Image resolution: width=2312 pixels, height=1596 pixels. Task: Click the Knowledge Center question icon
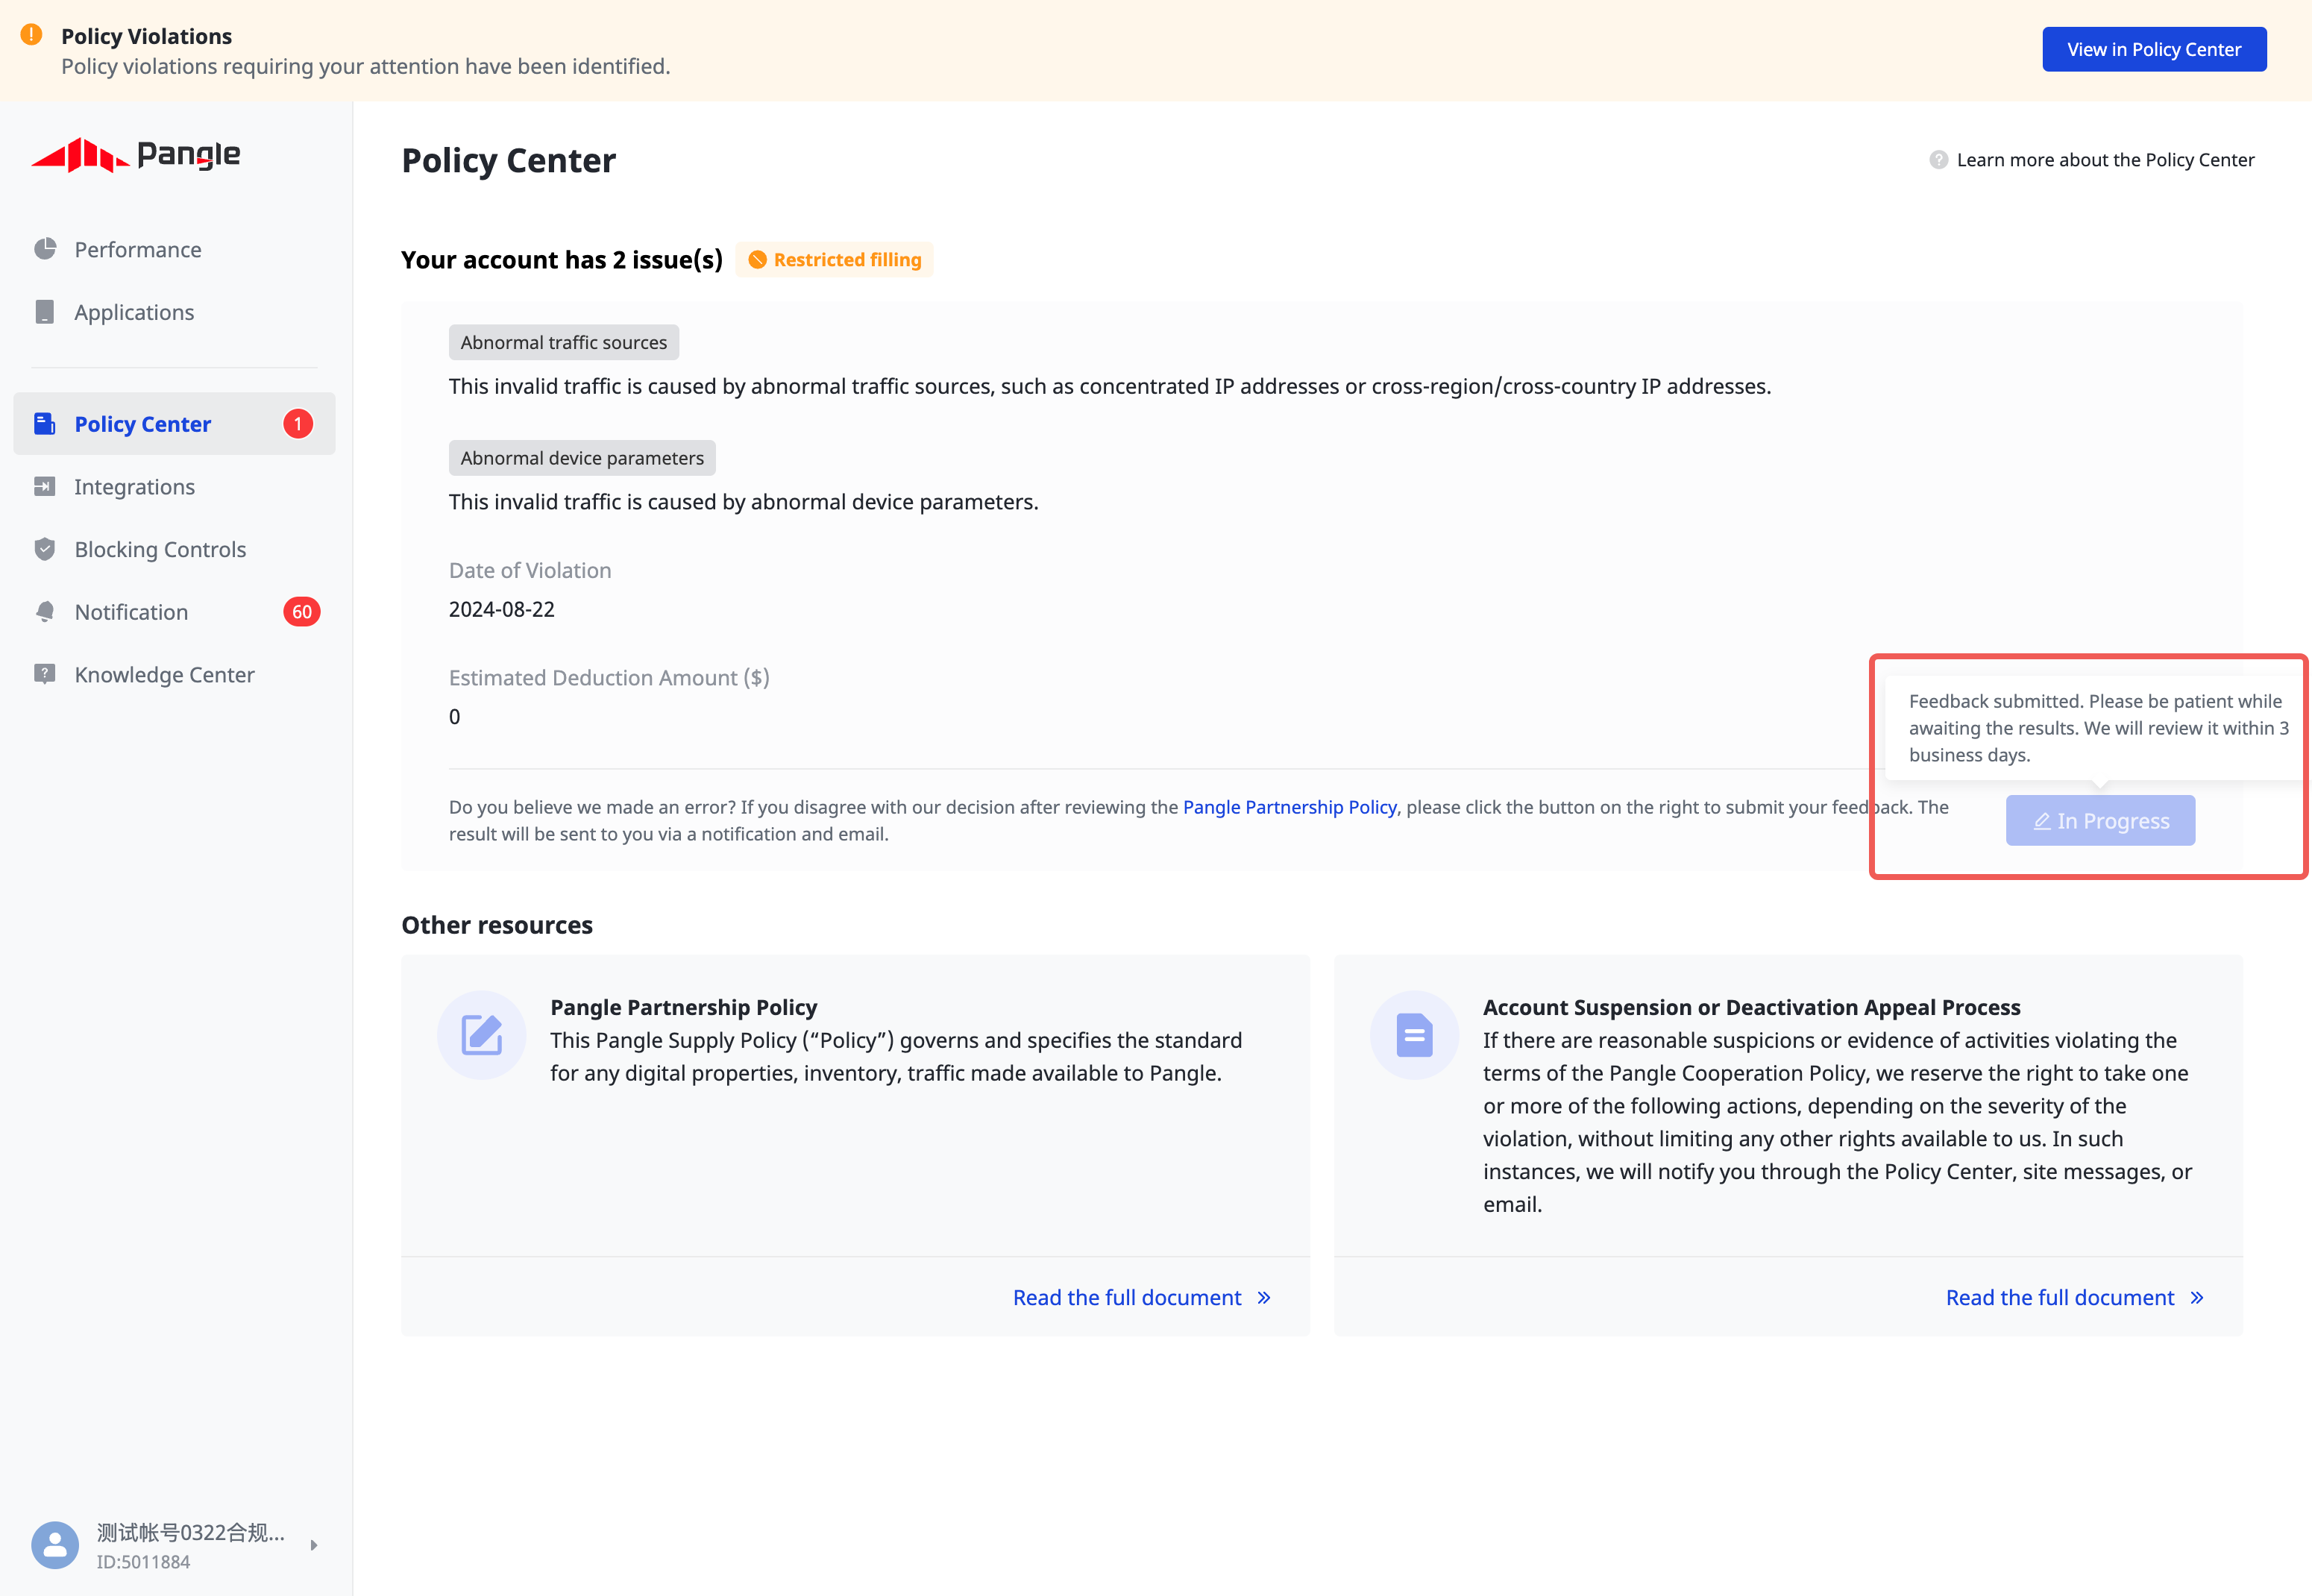point(45,674)
